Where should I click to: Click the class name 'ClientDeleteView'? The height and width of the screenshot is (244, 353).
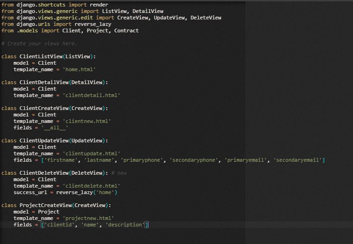tap(44, 173)
